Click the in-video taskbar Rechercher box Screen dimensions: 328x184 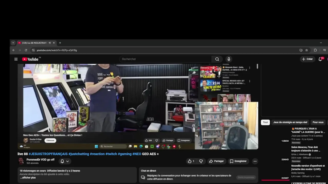click(x=113, y=146)
